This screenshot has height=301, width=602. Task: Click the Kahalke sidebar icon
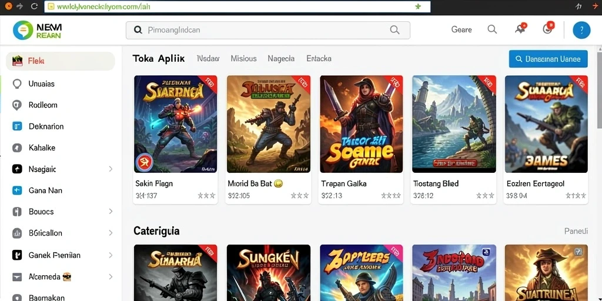click(x=17, y=148)
